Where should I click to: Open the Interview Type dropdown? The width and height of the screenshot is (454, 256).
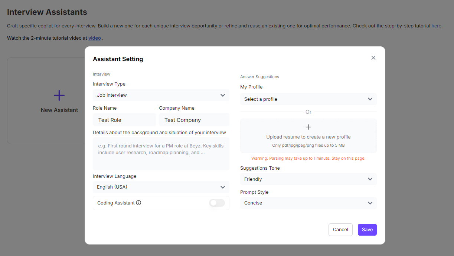pyautogui.click(x=161, y=95)
